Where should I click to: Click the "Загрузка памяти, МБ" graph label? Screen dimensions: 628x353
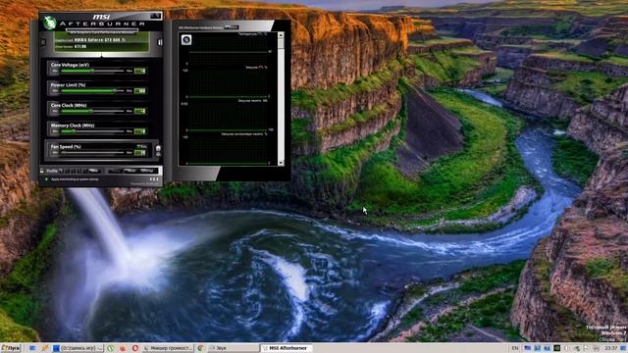253,100
